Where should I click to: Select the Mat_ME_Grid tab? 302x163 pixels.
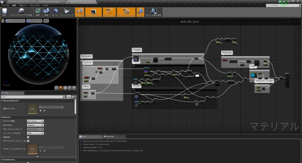pos(76,2)
